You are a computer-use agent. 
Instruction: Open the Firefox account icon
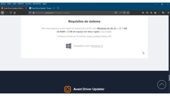click(x=151, y=13)
